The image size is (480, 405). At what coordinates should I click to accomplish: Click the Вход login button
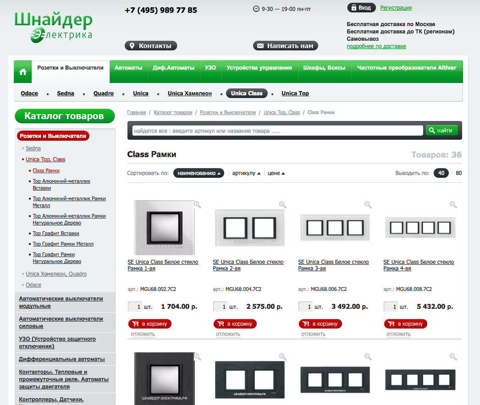point(361,8)
